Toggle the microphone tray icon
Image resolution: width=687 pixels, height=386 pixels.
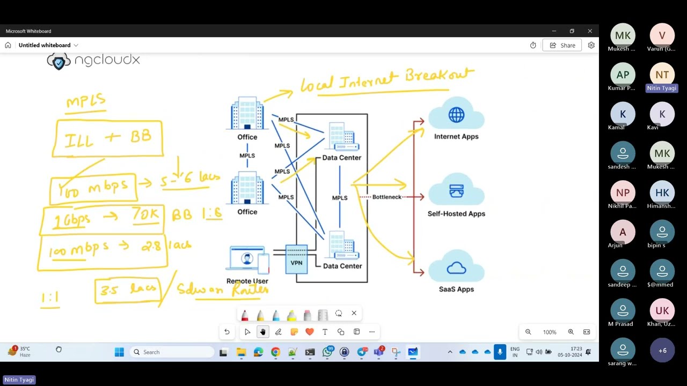click(x=500, y=352)
